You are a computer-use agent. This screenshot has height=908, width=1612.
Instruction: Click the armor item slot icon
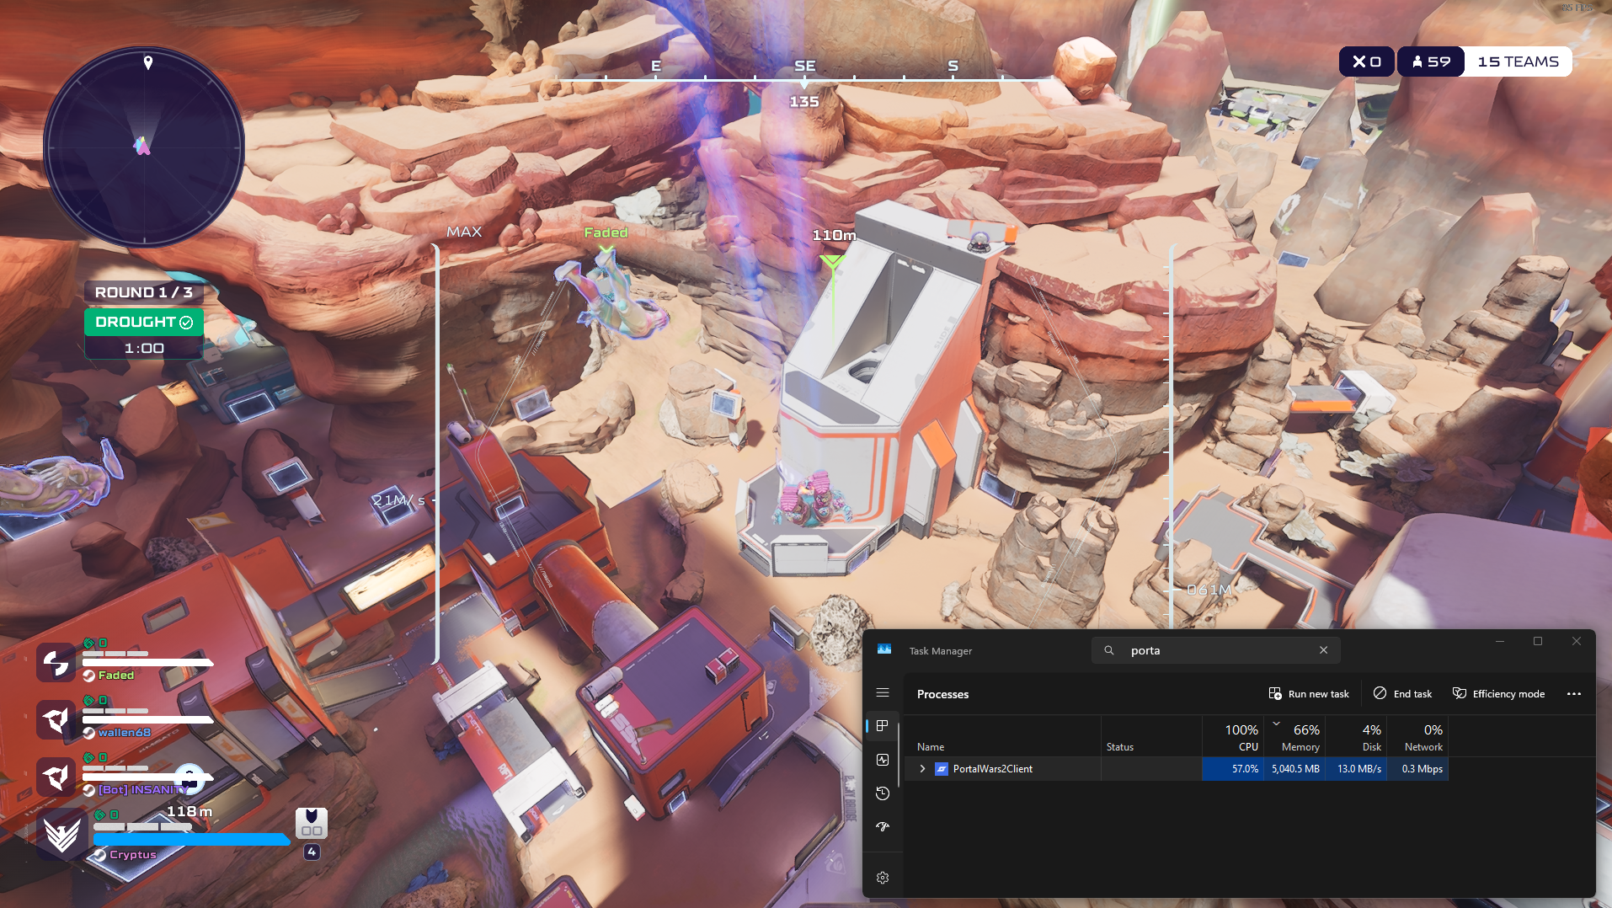click(x=312, y=823)
